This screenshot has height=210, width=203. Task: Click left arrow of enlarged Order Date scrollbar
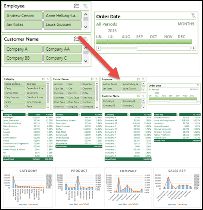98,48
